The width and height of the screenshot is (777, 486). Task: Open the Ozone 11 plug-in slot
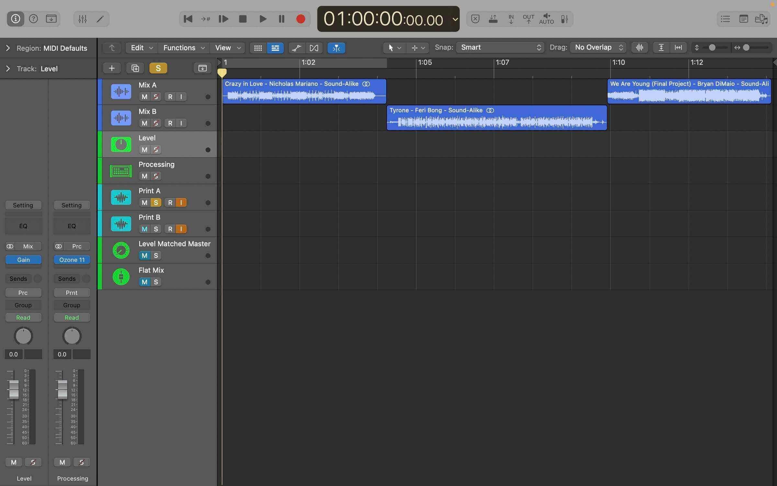pos(72,260)
